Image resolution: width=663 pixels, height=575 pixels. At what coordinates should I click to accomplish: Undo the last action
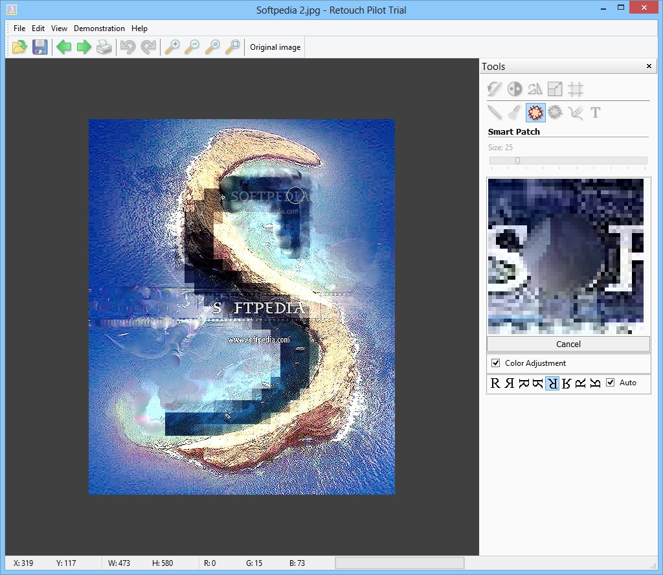point(128,47)
